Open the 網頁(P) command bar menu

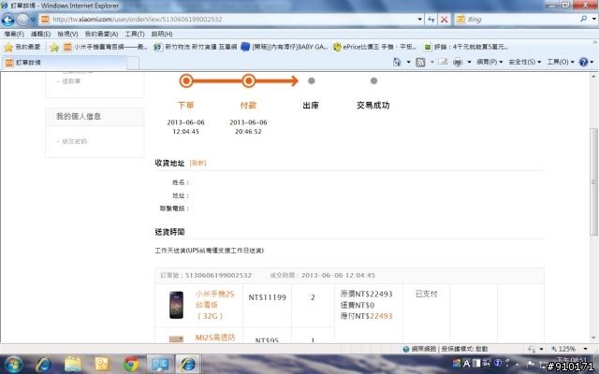489,63
